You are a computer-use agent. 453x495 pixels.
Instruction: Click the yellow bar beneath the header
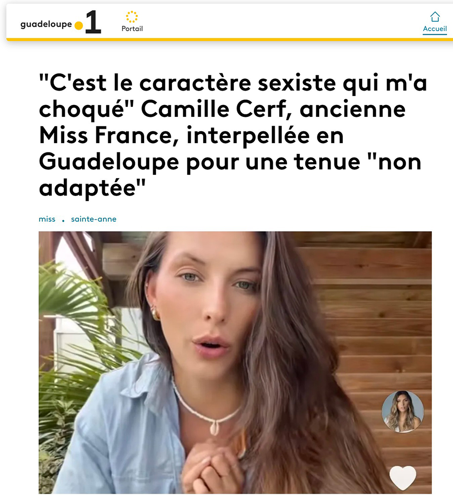tap(230, 40)
